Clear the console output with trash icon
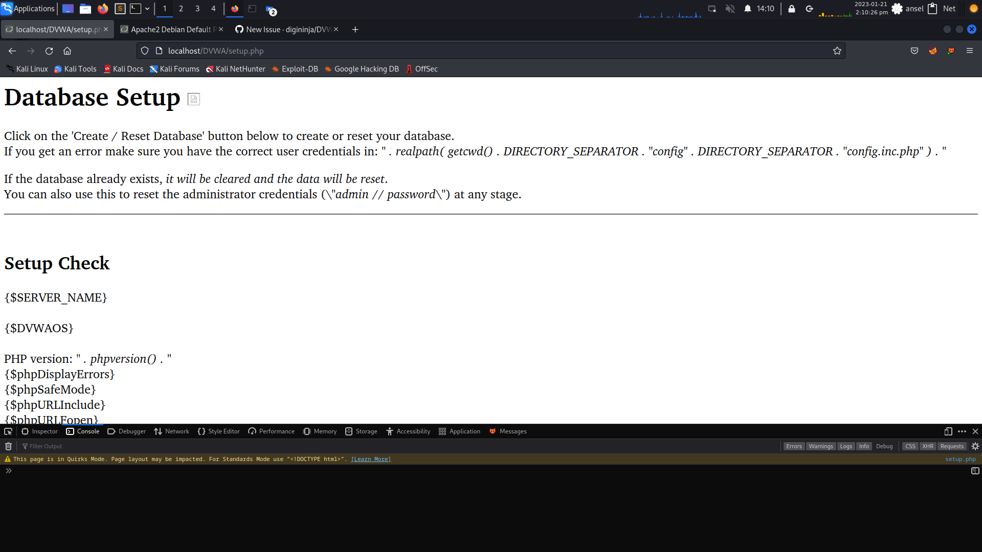This screenshot has width=982, height=552. point(8,446)
